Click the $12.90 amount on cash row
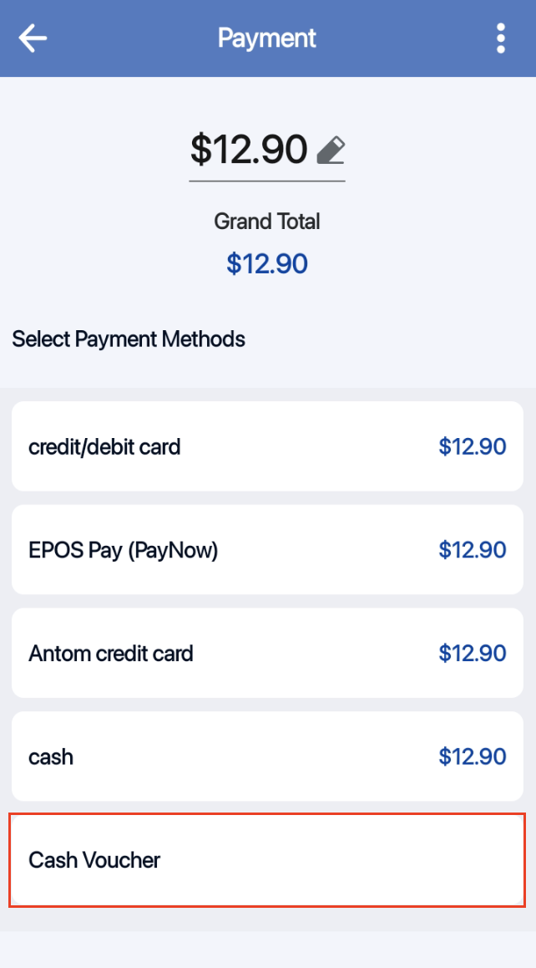Viewport: 536px width, 968px height. click(x=472, y=757)
